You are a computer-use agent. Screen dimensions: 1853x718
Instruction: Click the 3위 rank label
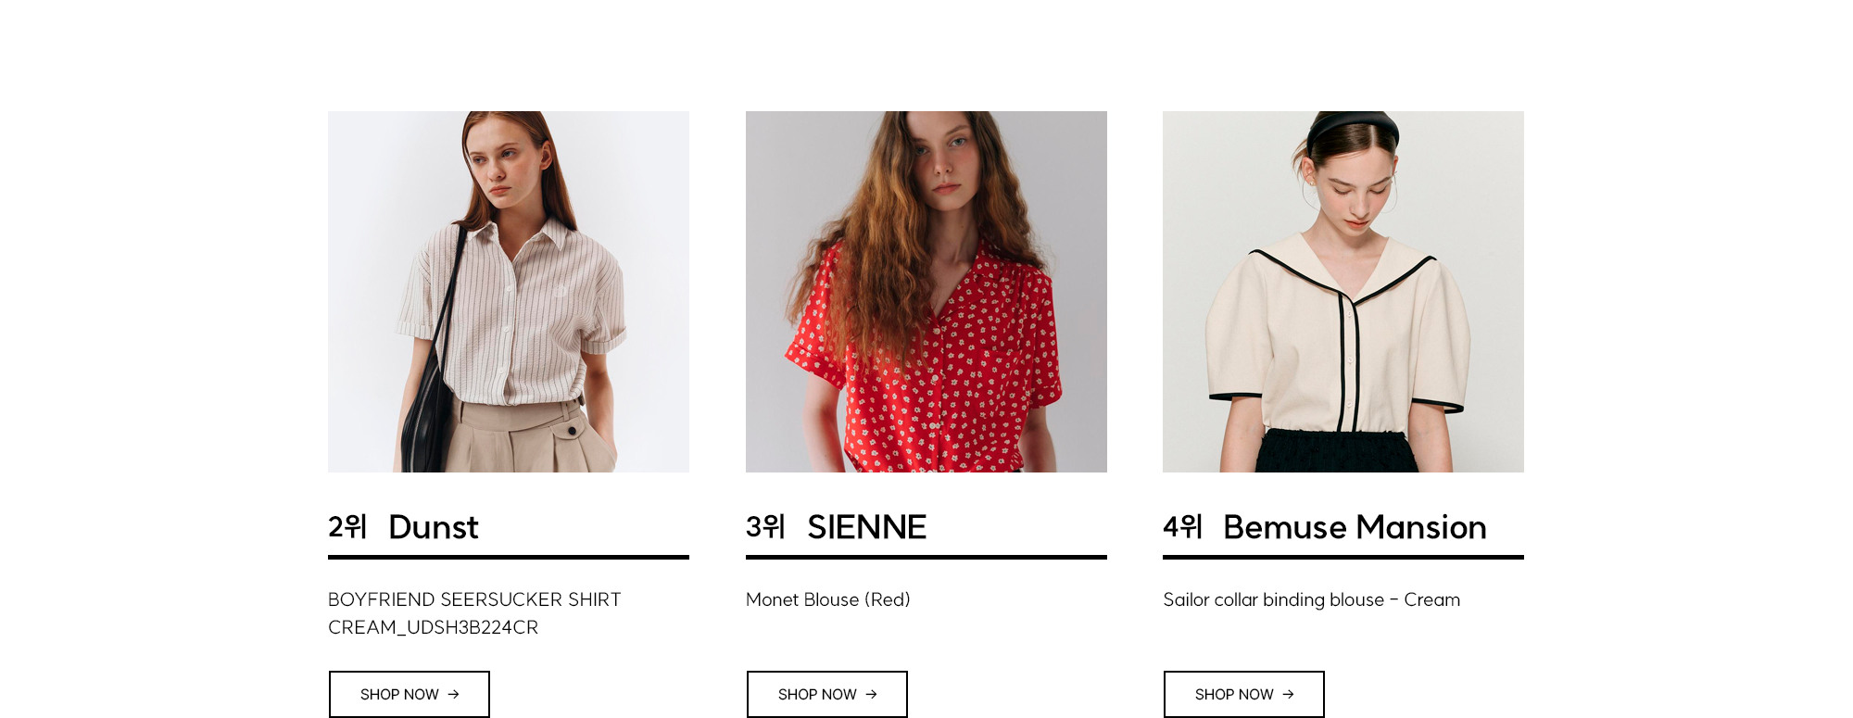click(765, 526)
